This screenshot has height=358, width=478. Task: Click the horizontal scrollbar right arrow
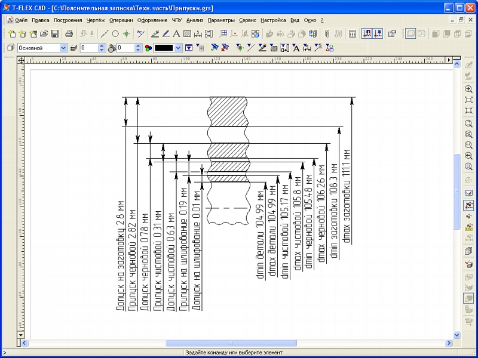point(449,343)
